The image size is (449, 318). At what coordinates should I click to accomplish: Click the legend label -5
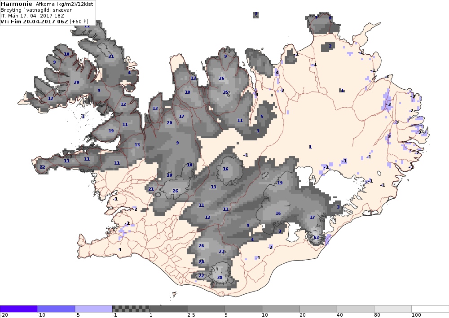tap(77, 315)
